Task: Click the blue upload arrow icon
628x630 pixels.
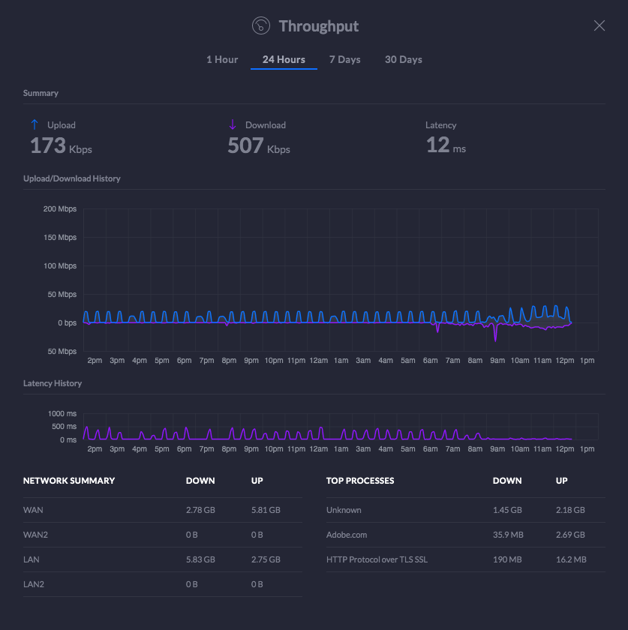Action: pyautogui.click(x=34, y=125)
